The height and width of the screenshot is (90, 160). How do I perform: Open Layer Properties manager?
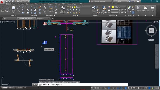(63, 10)
